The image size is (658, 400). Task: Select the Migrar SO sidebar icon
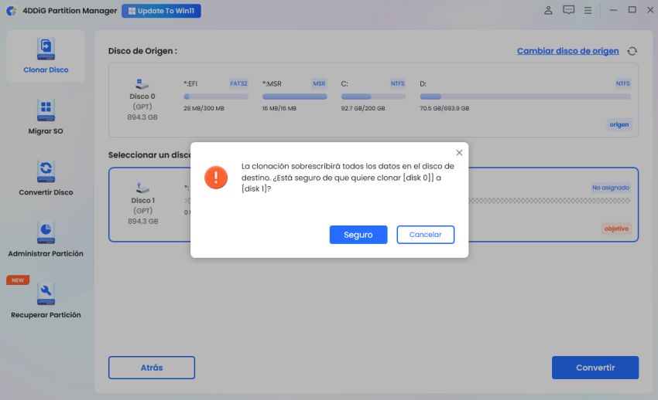46,110
